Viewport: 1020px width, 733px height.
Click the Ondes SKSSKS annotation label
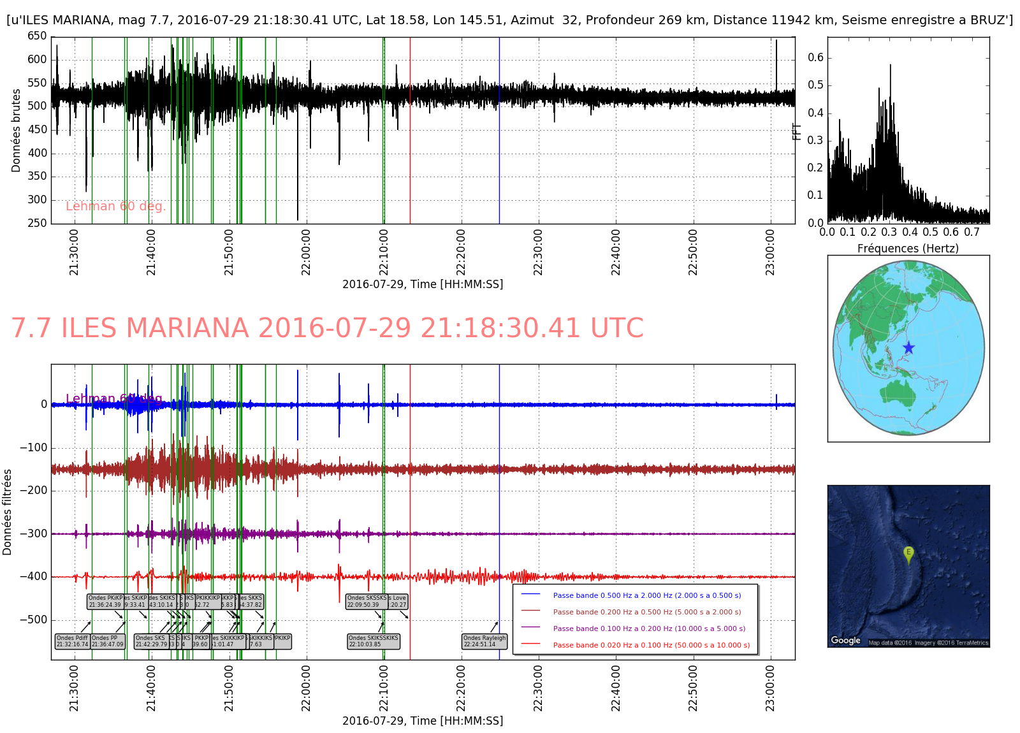(367, 602)
